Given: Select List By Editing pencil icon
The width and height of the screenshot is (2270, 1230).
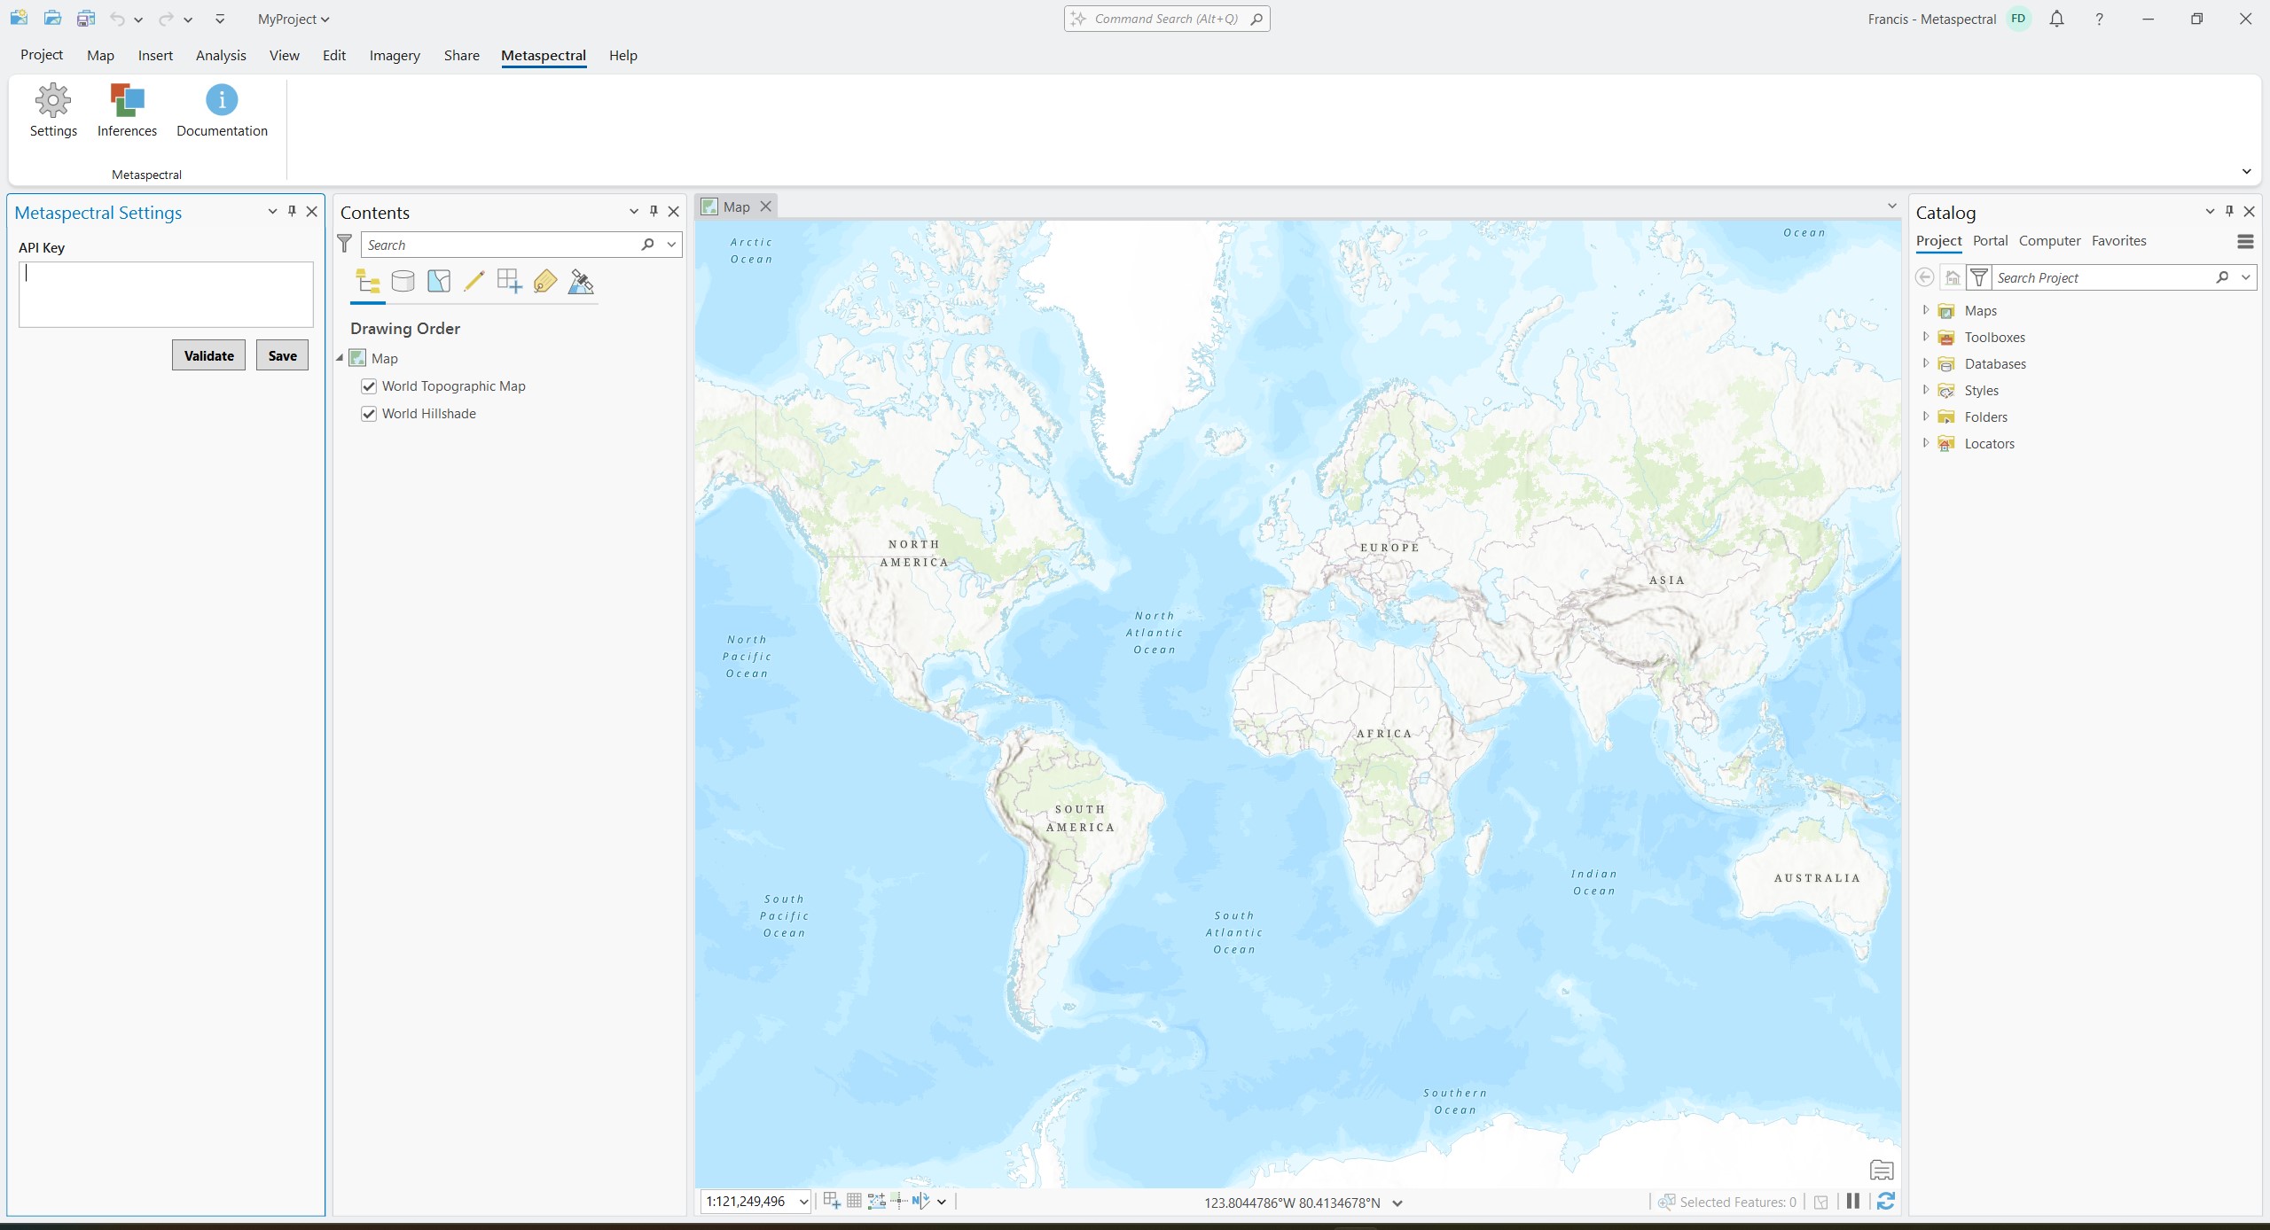Looking at the screenshot, I should tap(474, 282).
